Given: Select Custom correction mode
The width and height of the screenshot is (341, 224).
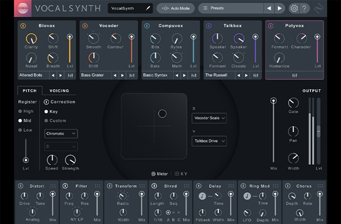Looking at the screenshot, I should (x=55, y=121).
